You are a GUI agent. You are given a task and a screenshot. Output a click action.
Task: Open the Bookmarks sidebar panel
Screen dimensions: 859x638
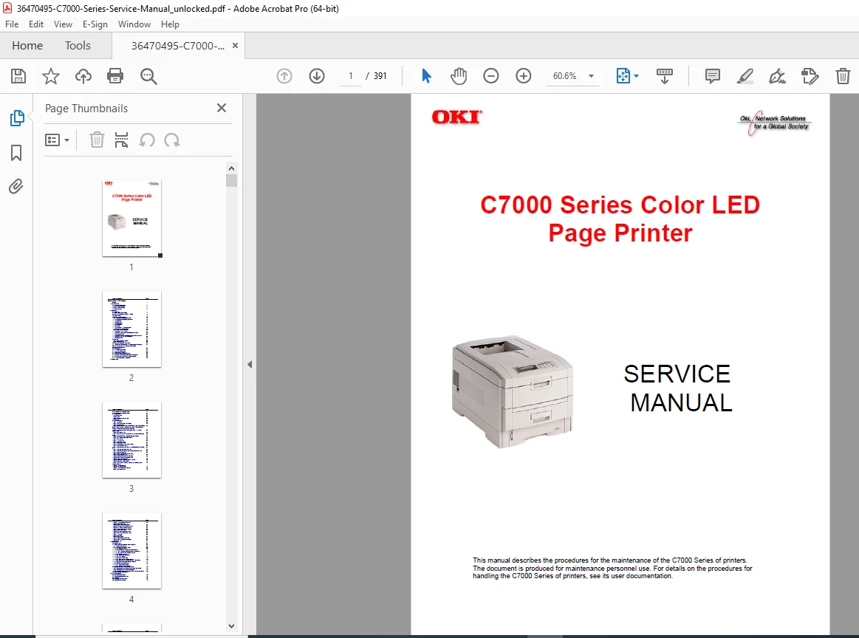[16, 153]
